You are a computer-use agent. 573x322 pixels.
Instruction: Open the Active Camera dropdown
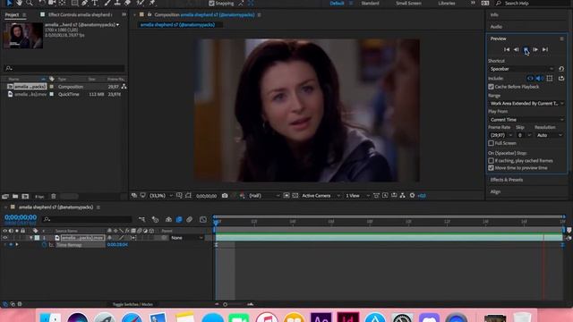(321, 196)
